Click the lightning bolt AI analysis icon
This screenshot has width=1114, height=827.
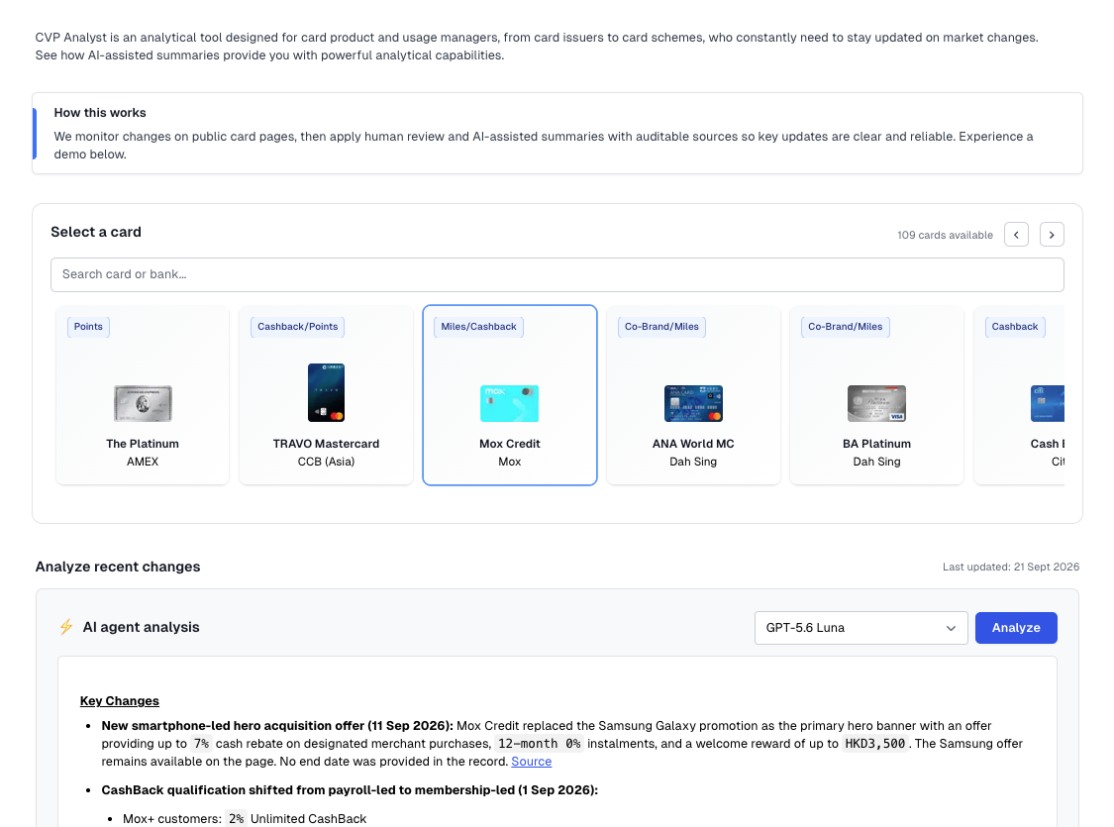[x=66, y=627]
